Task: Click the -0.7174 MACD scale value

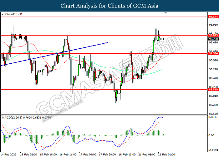Action: pos(213,150)
